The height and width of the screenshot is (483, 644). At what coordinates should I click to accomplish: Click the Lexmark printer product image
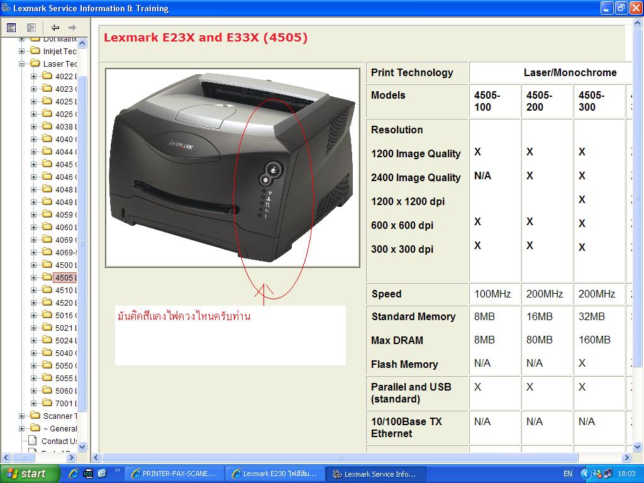point(233,167)
